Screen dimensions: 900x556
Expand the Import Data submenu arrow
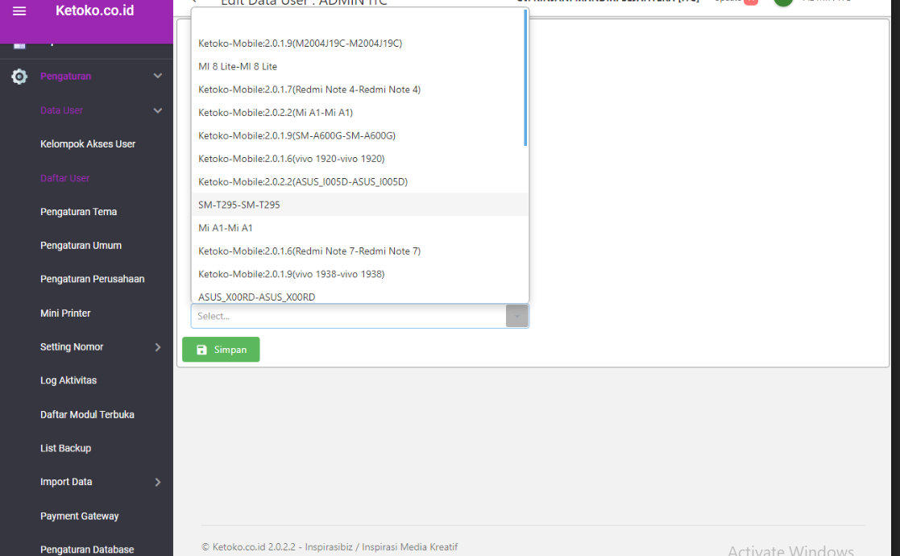pos(158,482)
